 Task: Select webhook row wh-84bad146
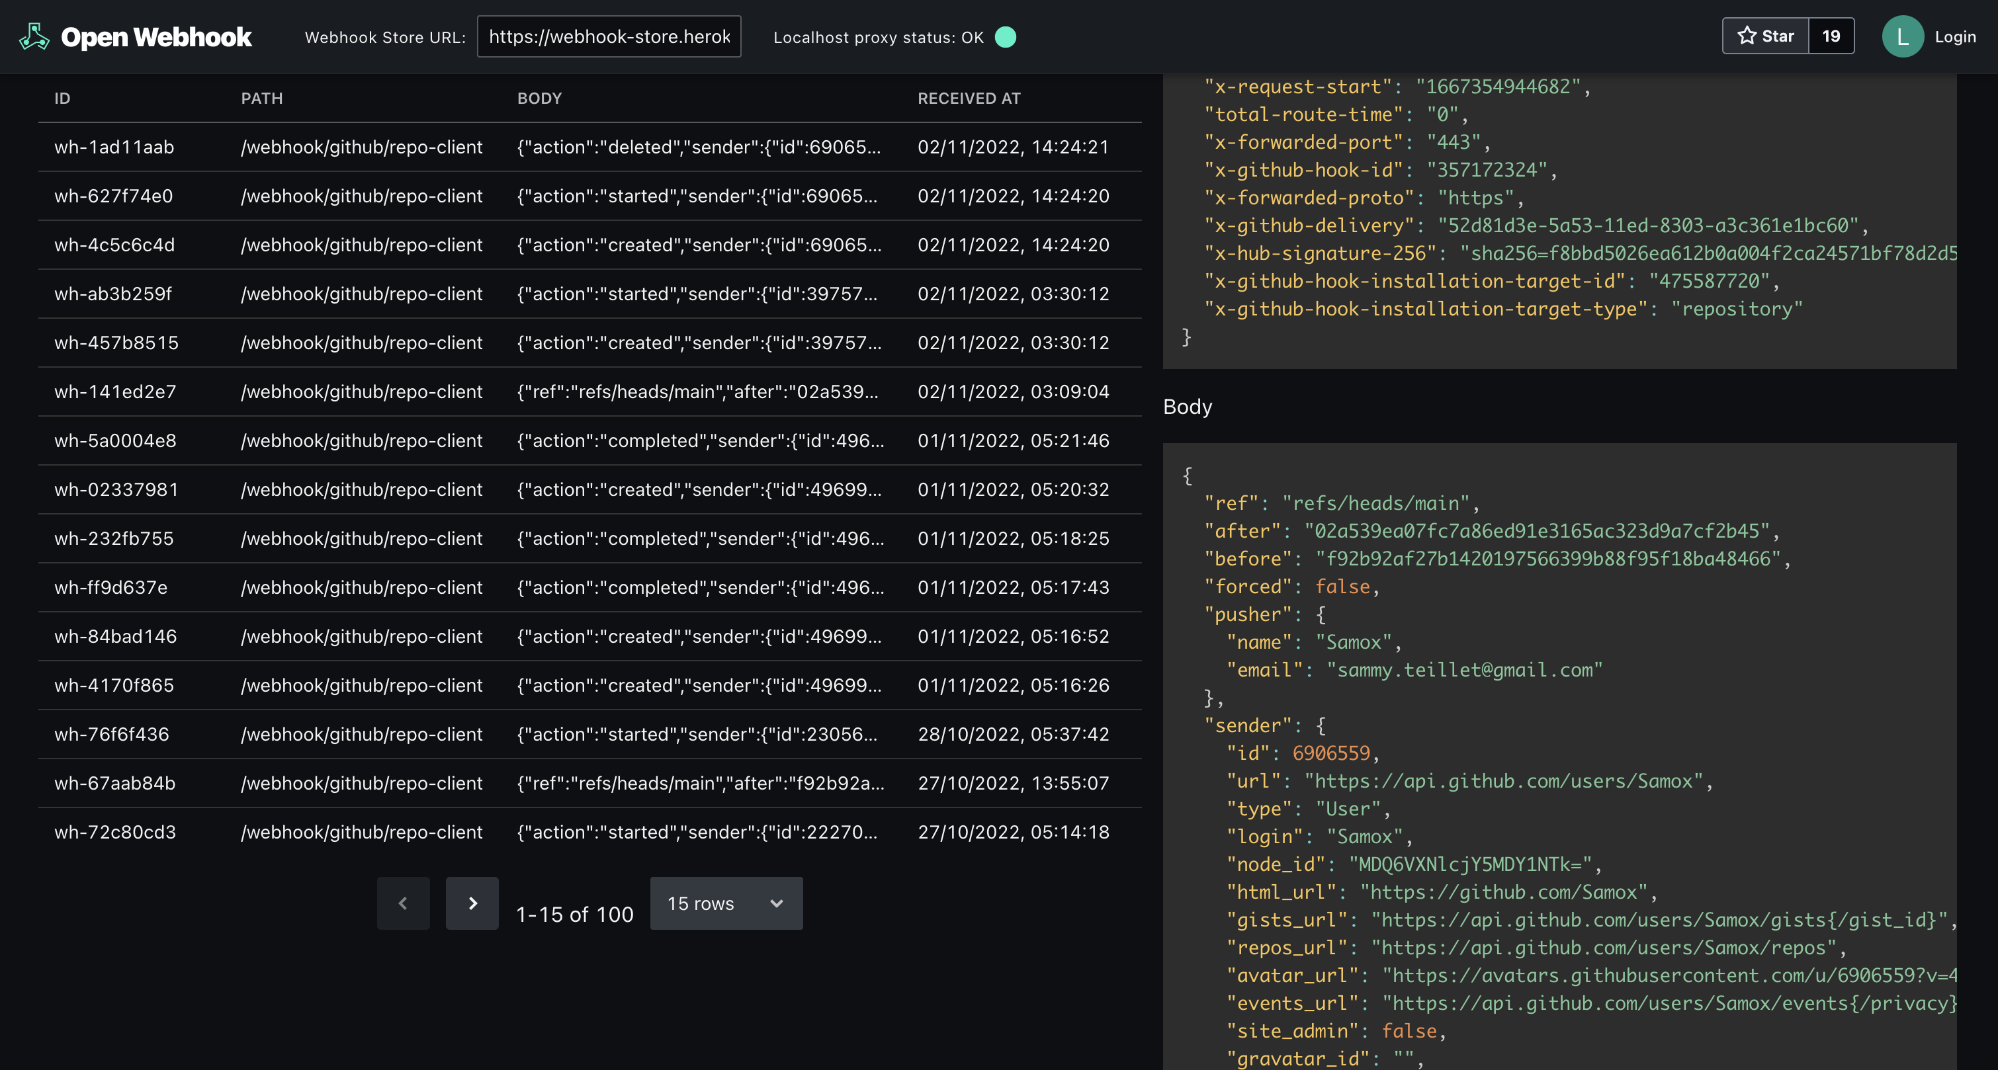pos(589,636)
